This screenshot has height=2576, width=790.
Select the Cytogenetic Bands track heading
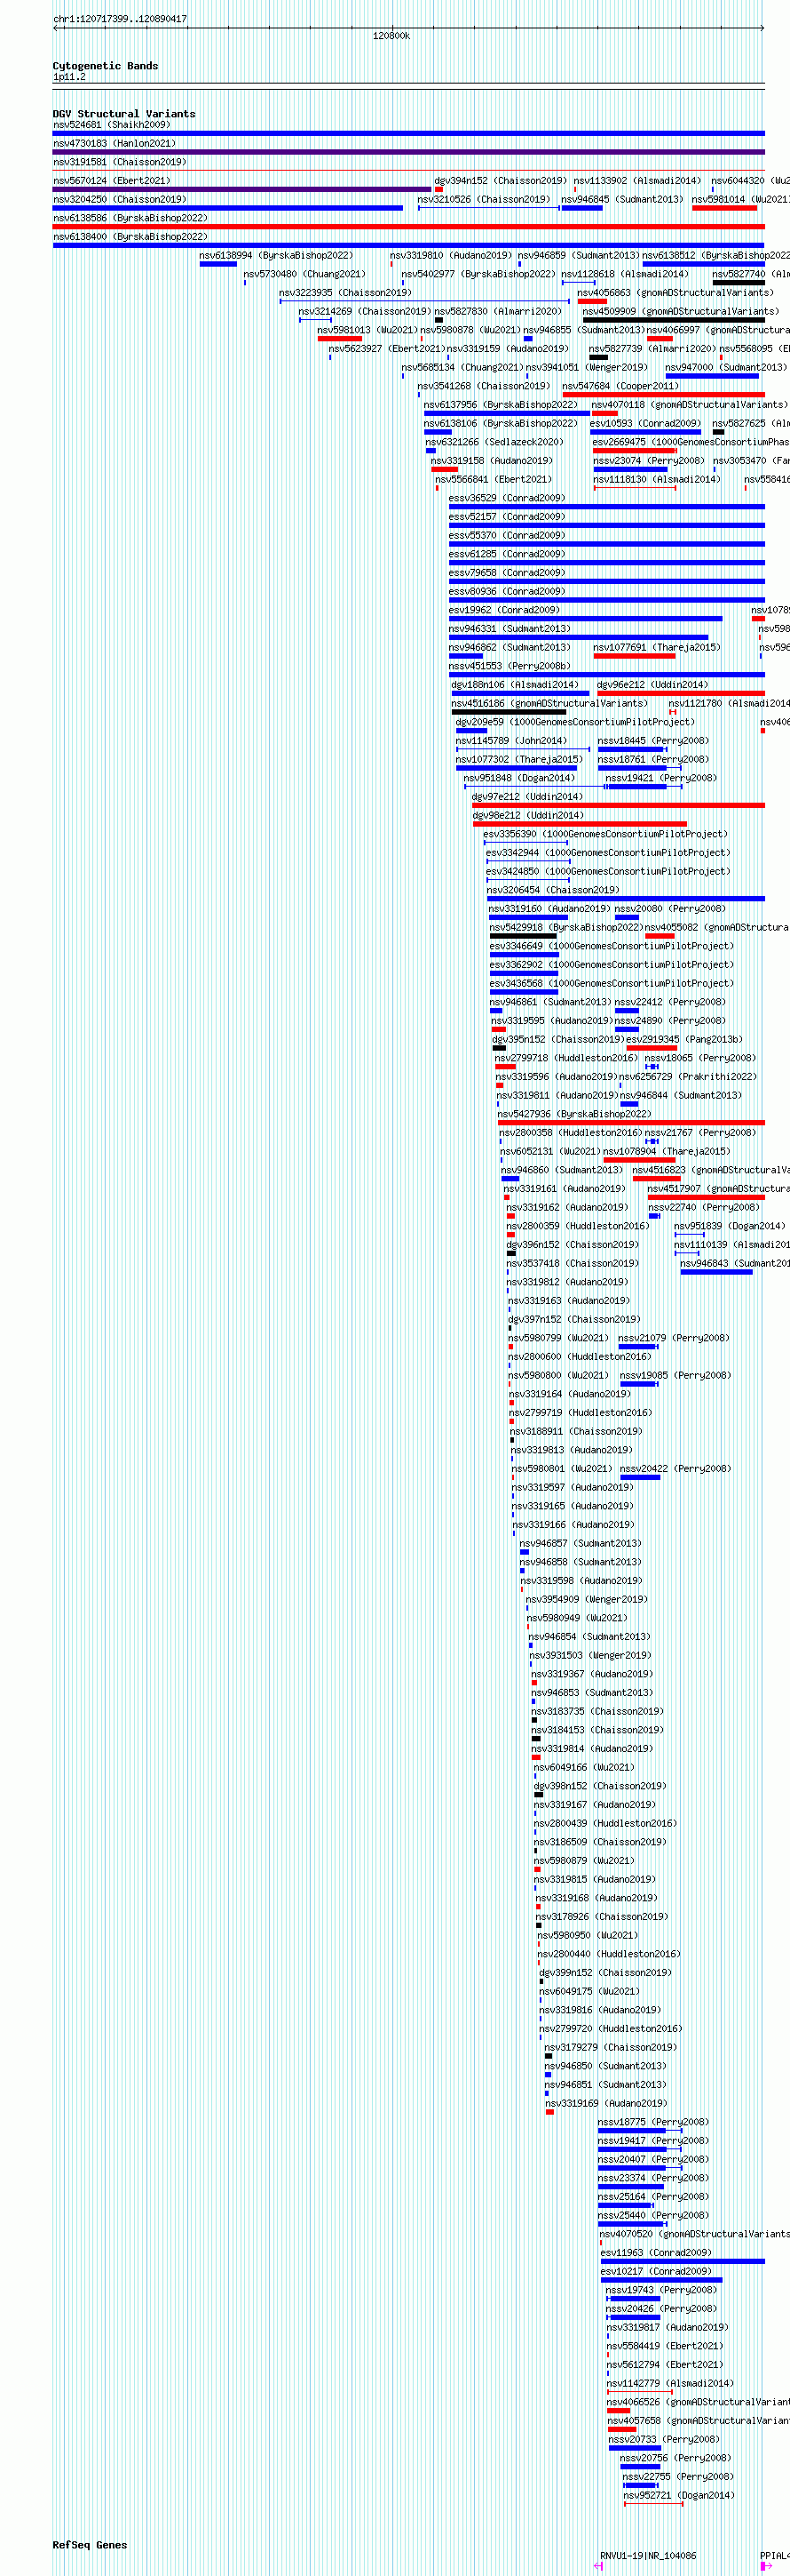105,66
